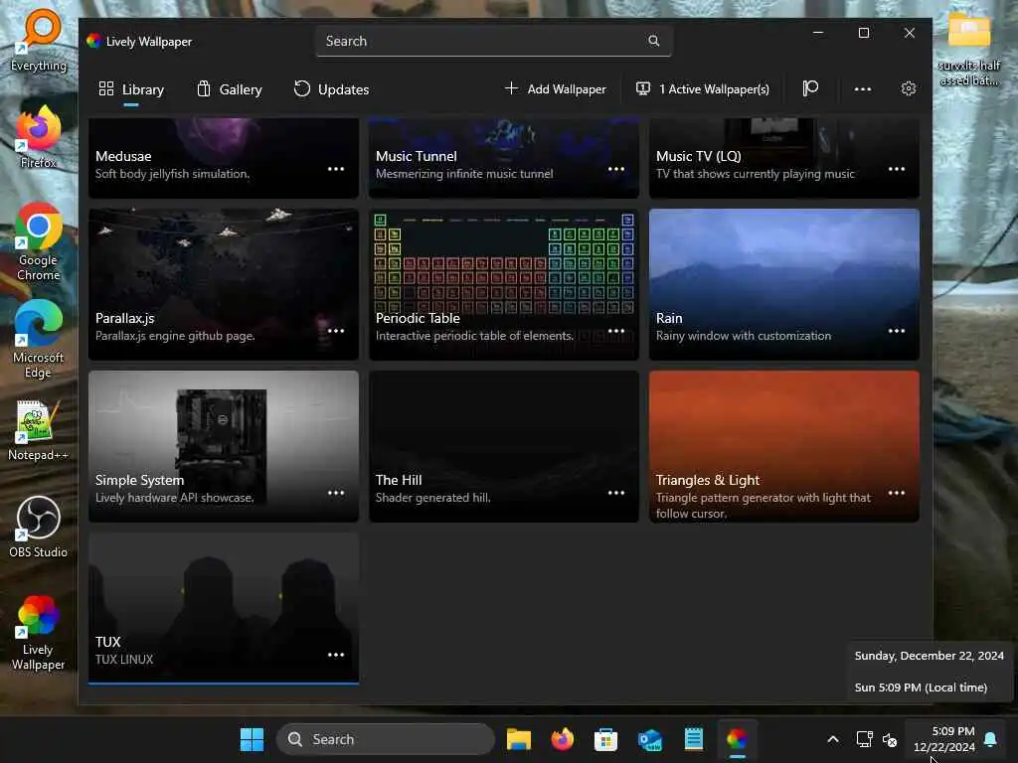The image size is (1018, 763).
Task: Select the TUX wallpaper thumbnail
Action: pyautogui.click(x=224, y=609)
